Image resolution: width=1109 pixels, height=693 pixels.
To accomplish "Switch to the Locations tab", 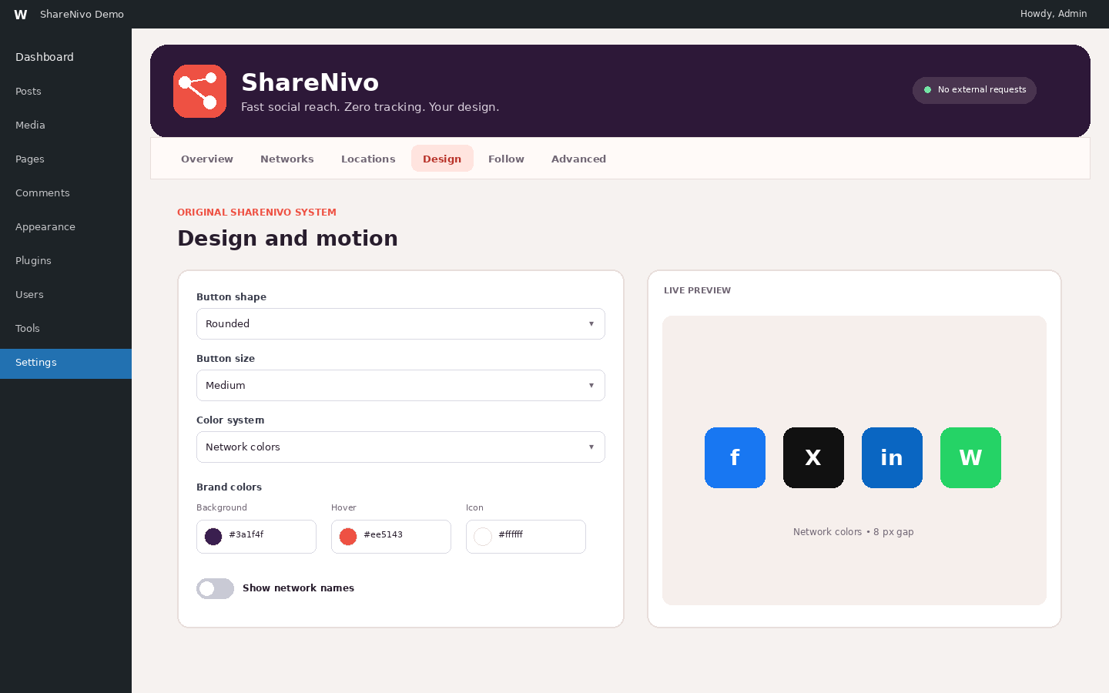I will pyautogui.click(x=368, y=159).
